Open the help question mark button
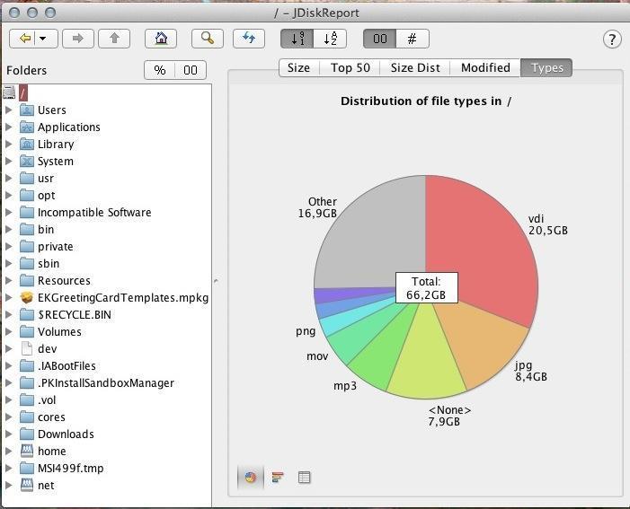The height and width of the screenshot is (509, 630). (x=611, y=39)
